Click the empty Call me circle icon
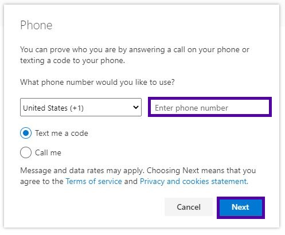The image size is (285, 235). [x=26, y=152]
